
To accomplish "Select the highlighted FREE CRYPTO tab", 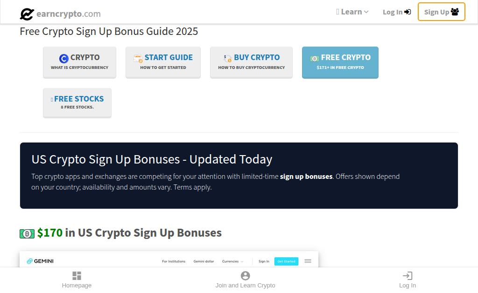I will click(340, 62).
